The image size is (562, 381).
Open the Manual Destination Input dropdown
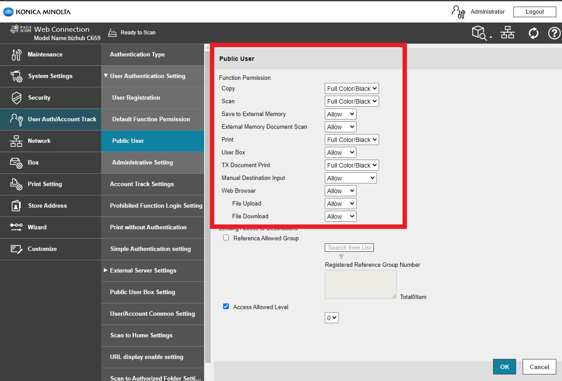coord(350,178)
